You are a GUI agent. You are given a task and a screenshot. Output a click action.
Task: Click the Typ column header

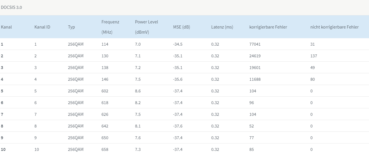[71, 27]
